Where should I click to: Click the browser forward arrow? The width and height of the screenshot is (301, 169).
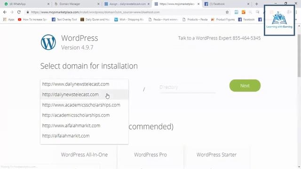12,12
